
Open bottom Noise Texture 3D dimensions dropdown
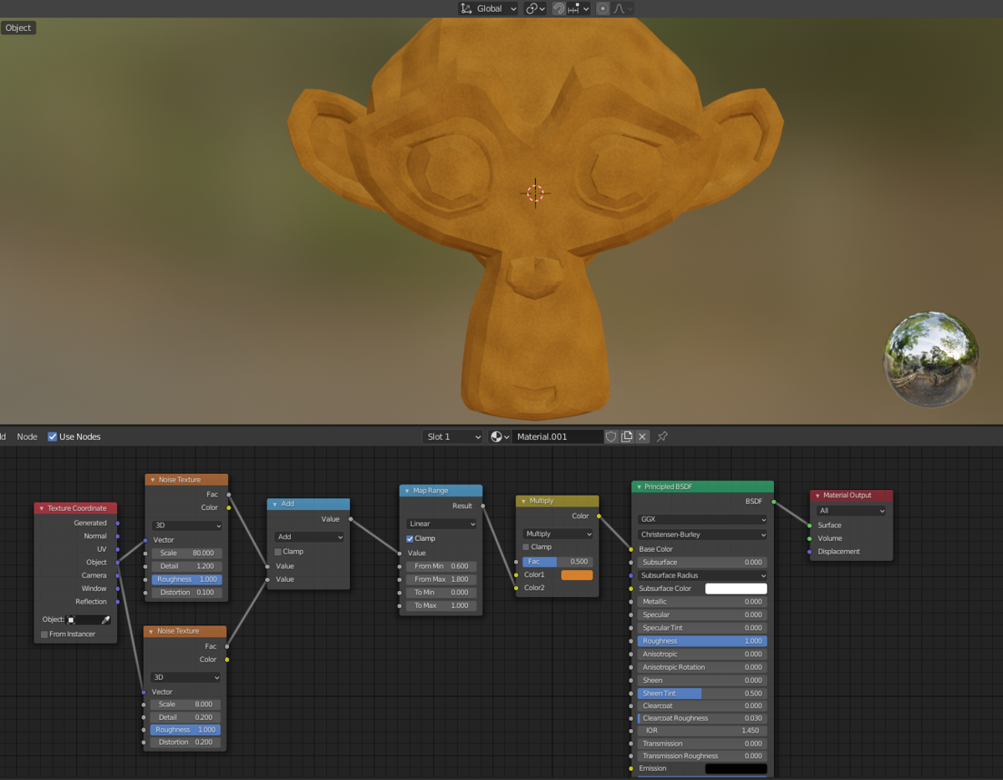pos(186,677)
